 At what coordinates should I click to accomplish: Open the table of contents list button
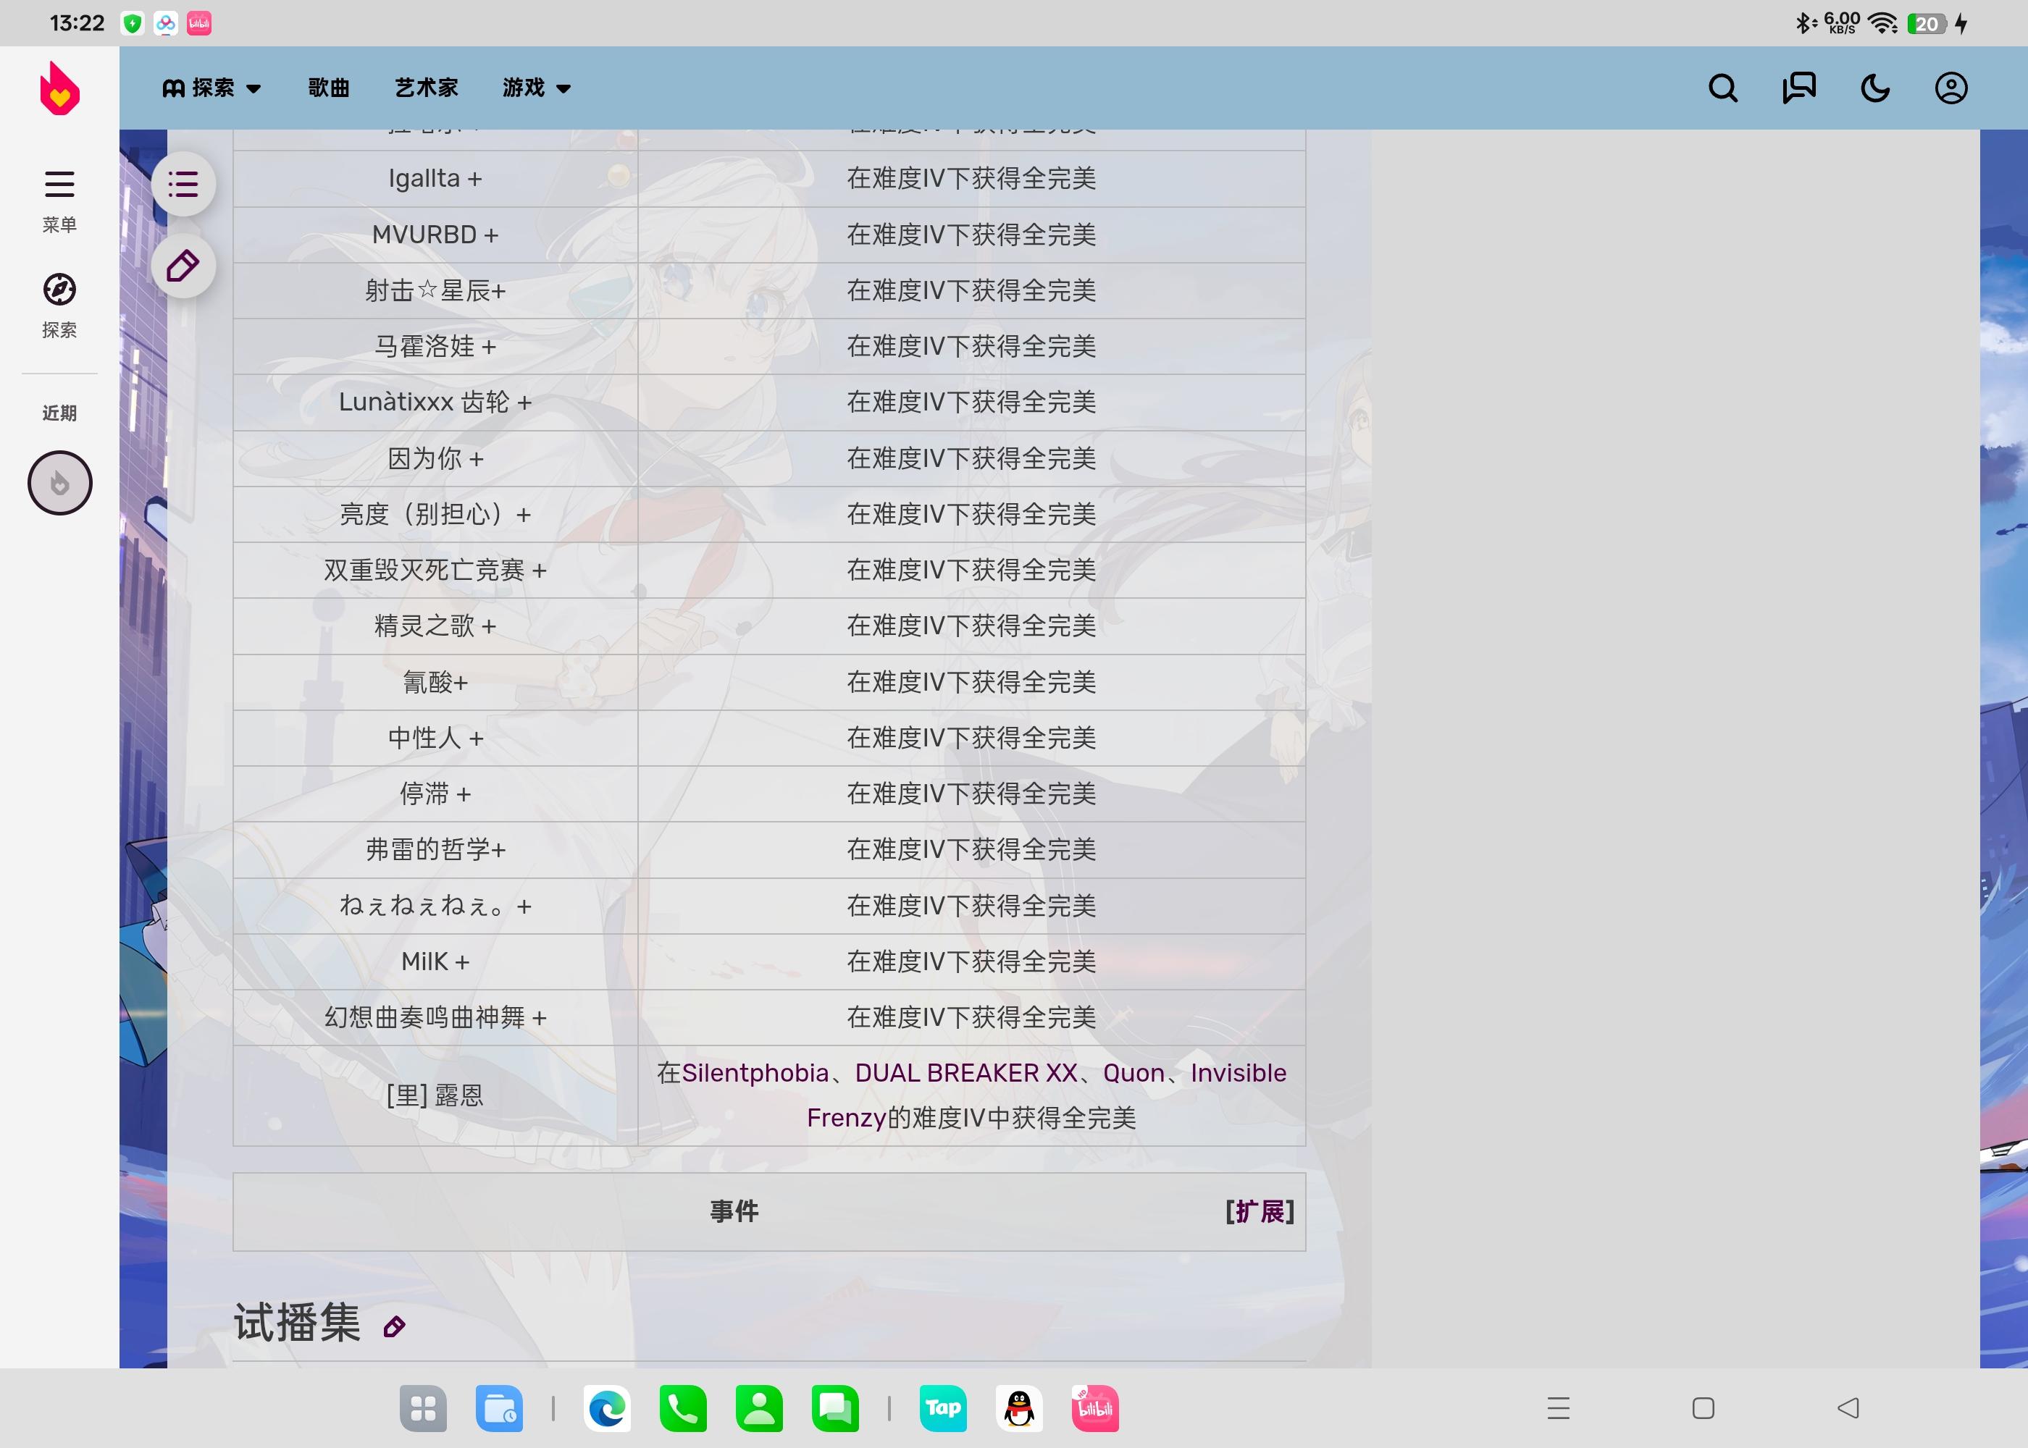coord(183,185)
